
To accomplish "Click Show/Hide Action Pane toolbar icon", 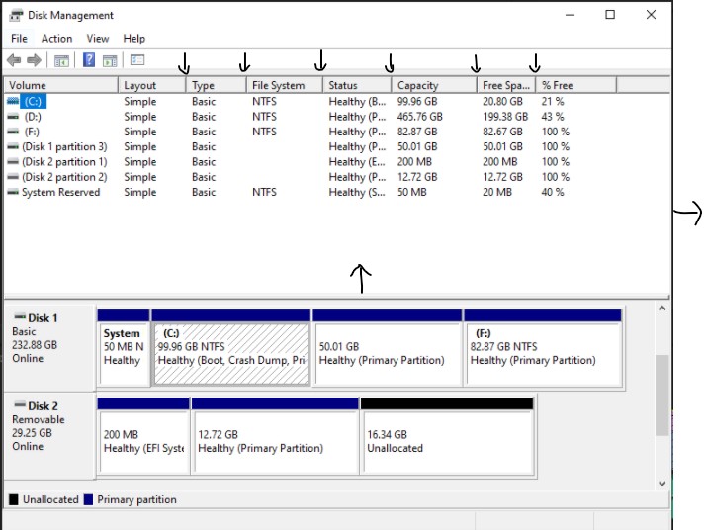I will (x=110, y=60).
